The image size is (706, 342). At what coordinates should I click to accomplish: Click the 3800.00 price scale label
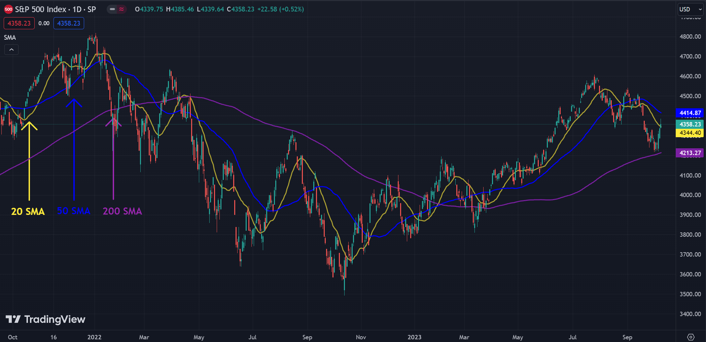[x=690, y=235]
